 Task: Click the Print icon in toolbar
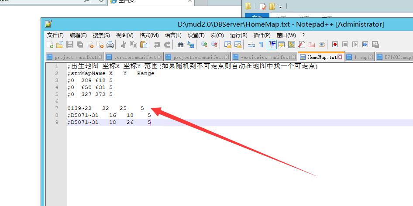point(110,45)
